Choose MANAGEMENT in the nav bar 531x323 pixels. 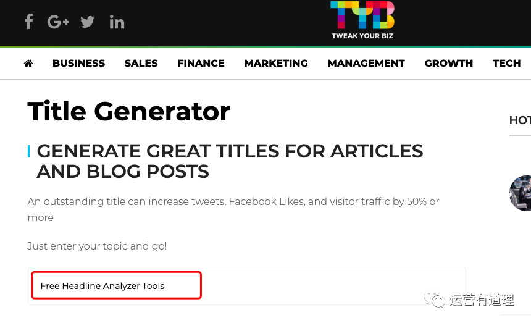(366, 64)
